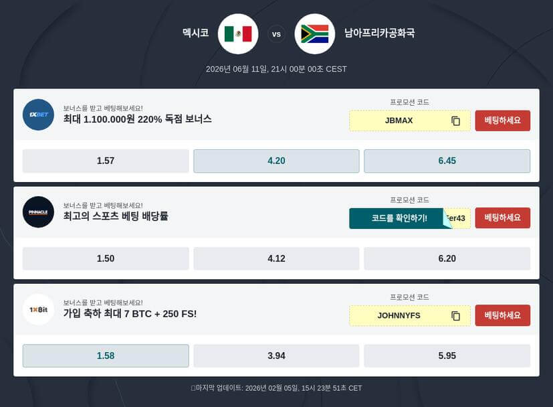
Task: Click the 1XBET logo
Action: [x=38, y=114]
